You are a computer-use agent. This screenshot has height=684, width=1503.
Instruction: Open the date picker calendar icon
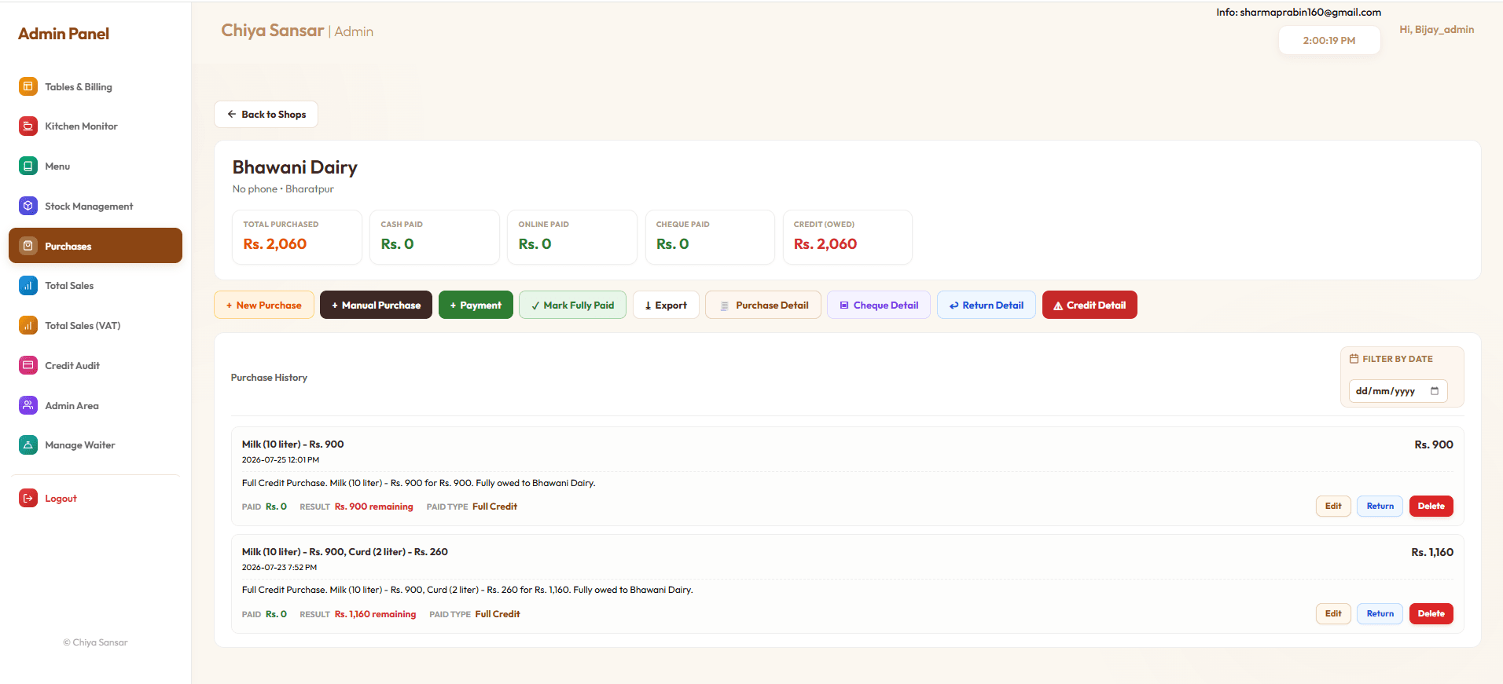click(x=1435, y=391)
